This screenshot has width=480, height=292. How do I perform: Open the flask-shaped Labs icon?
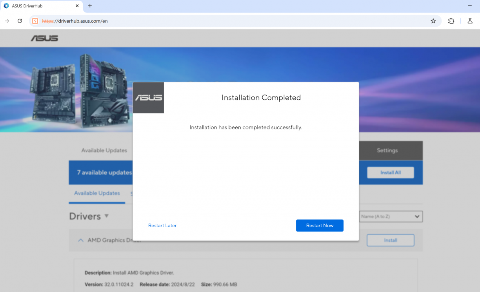pyautogui.click(x=470, y=21)
